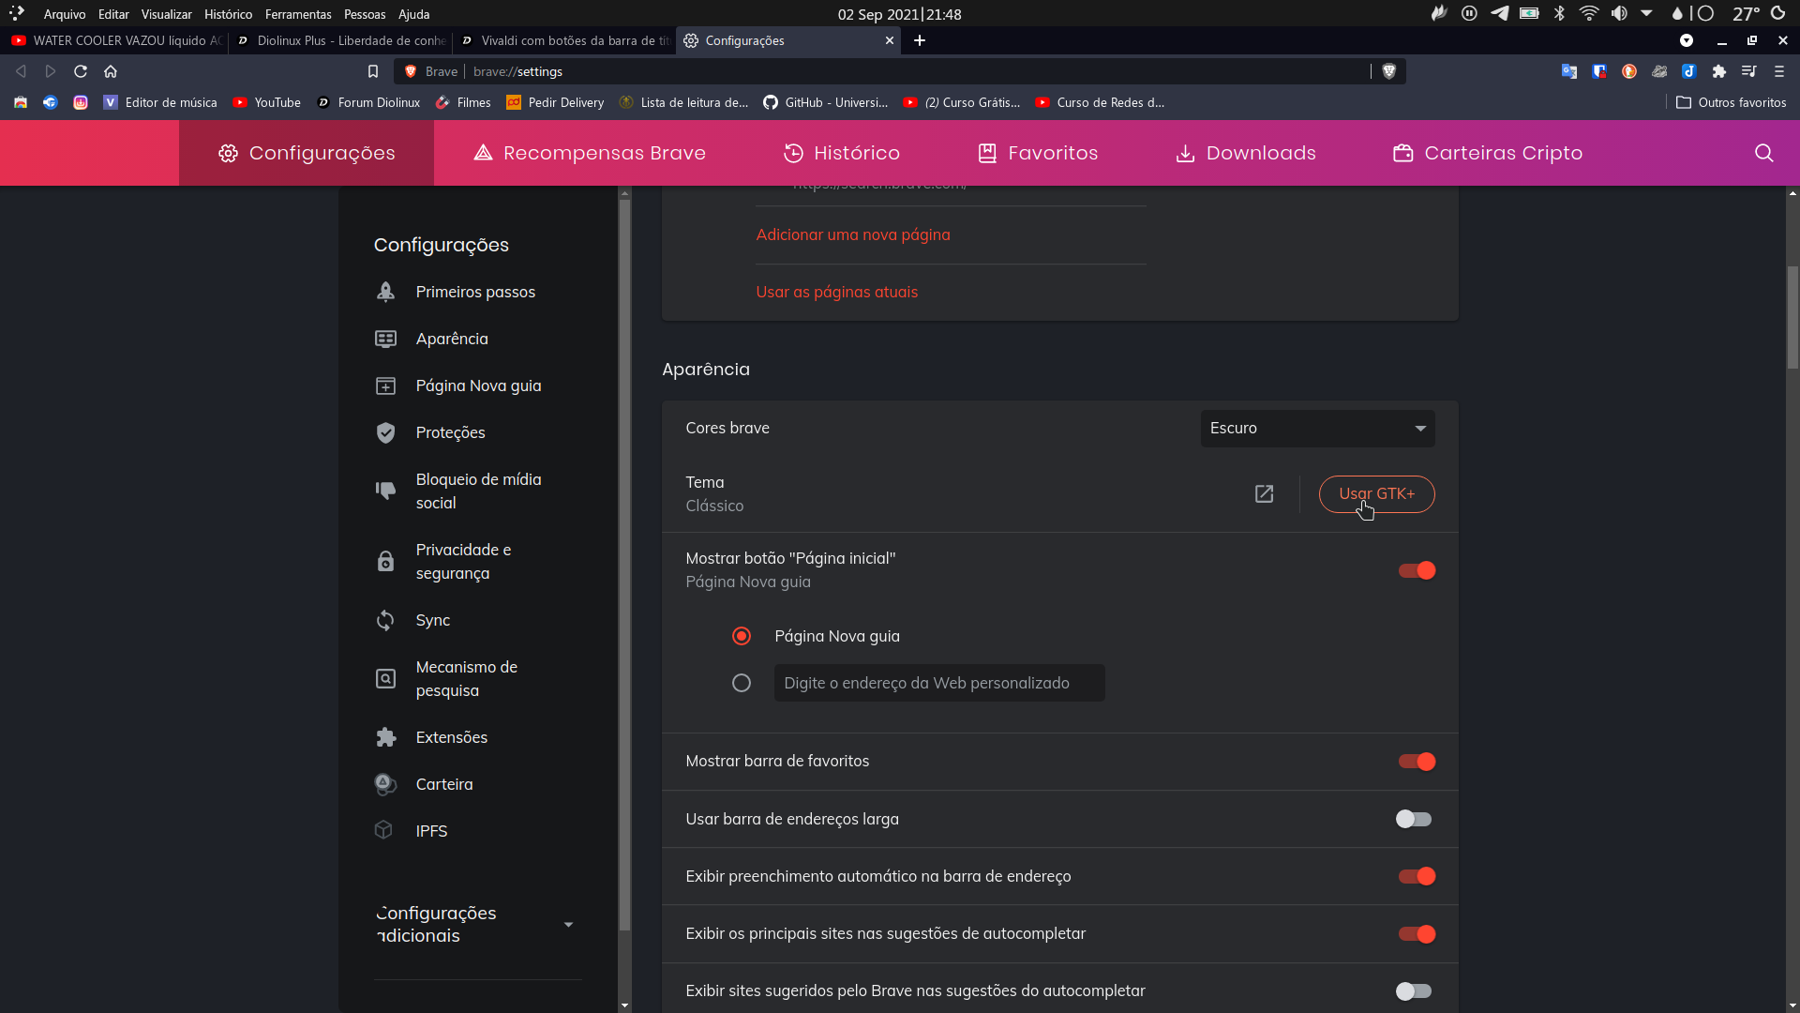The width and height of the screenshot is (1800, 1013).
Task: Open Instagram bookmark icon
Action: [x=81, y=102]
